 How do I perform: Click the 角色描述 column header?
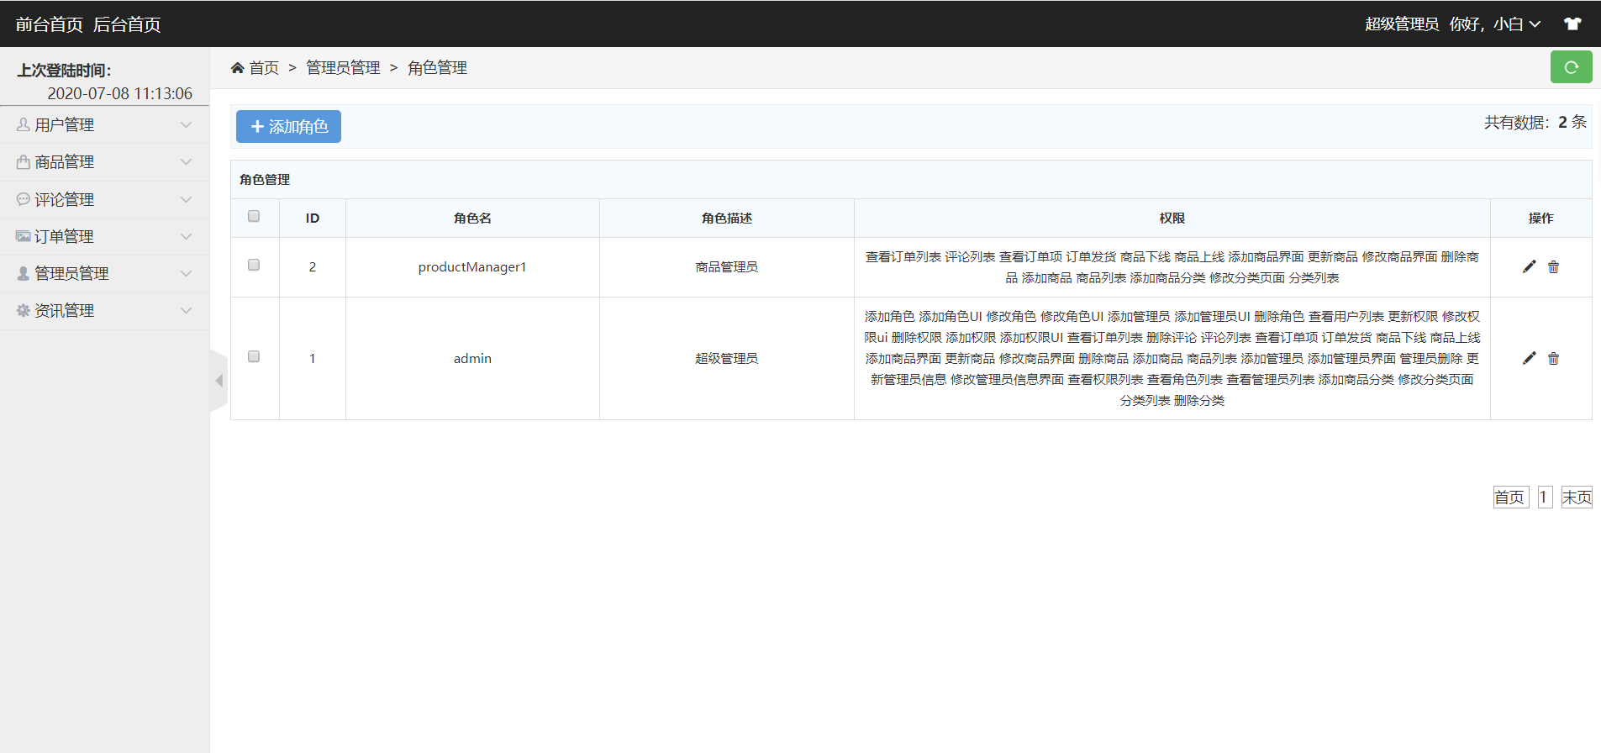[x=727, y=218]
